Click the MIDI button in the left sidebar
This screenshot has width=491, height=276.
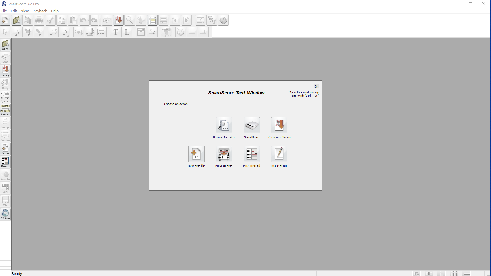click(5, 188)
